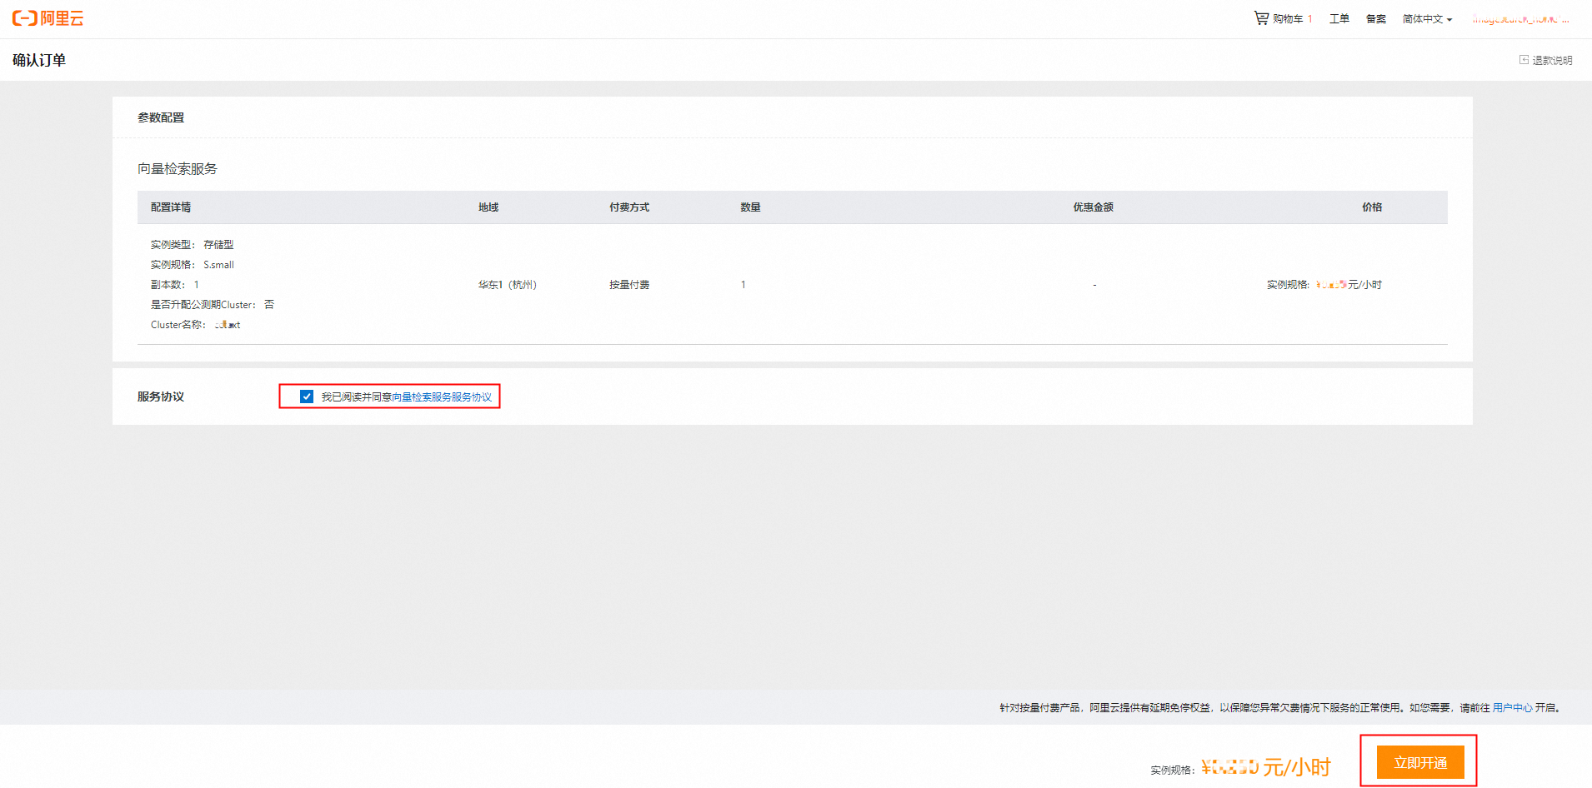
Task: Click the 参数配置 section heading
Action: click(161, 117)
